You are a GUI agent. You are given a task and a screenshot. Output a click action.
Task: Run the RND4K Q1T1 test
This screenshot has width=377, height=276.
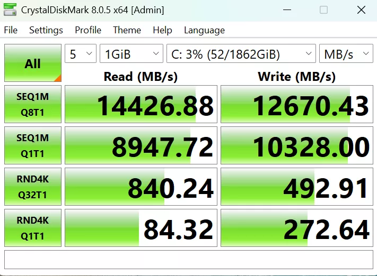(x=33, y=228)
